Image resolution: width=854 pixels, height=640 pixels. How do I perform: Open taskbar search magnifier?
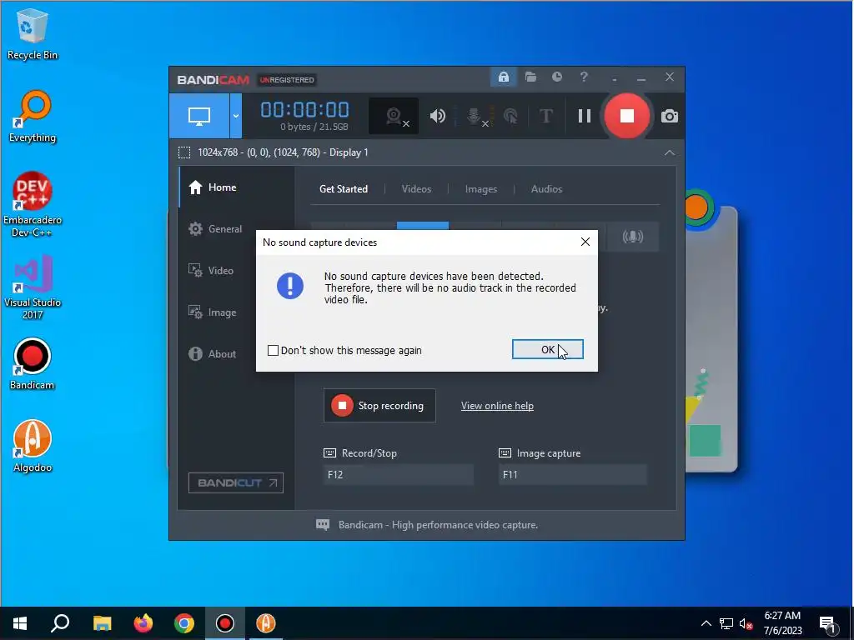point(60,623)
